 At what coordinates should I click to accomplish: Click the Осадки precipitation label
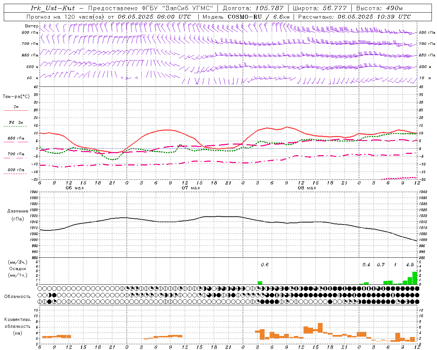[x=18, y=269]
